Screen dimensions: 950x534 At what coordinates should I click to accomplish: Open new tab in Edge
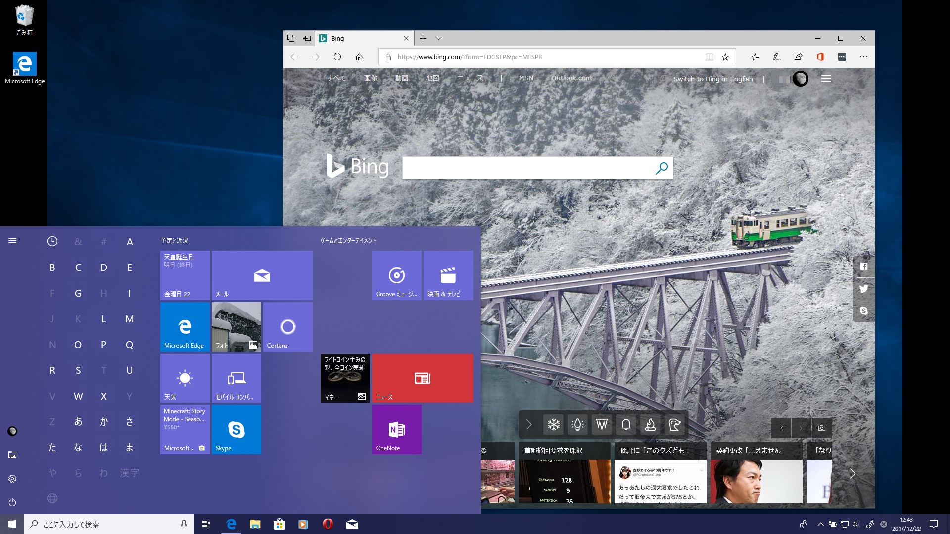pos(423,38)
